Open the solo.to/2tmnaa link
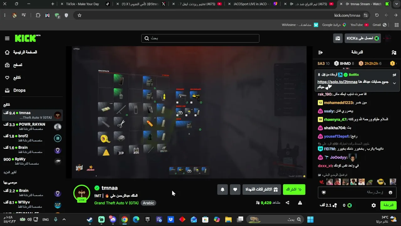 (x=337, y=82)
